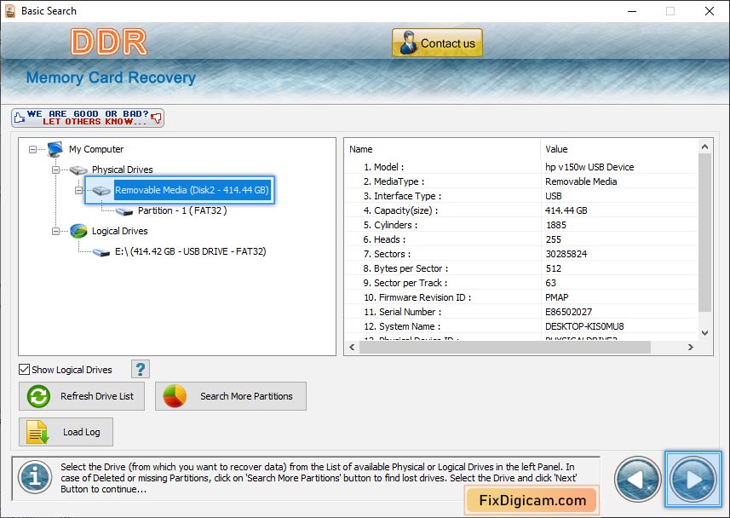Select the Physical Drives tree label

(x=123, y=170)
